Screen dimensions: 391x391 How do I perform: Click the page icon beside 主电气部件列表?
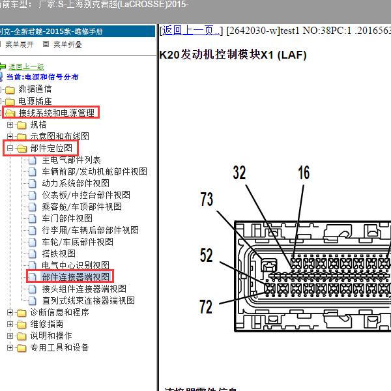tap(33, 160)
